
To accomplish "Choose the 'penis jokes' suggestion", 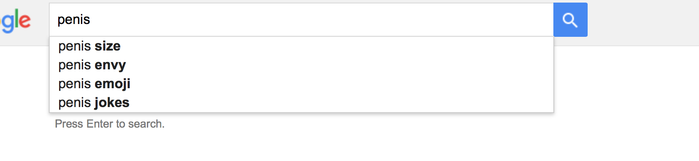I will [302, 102].
